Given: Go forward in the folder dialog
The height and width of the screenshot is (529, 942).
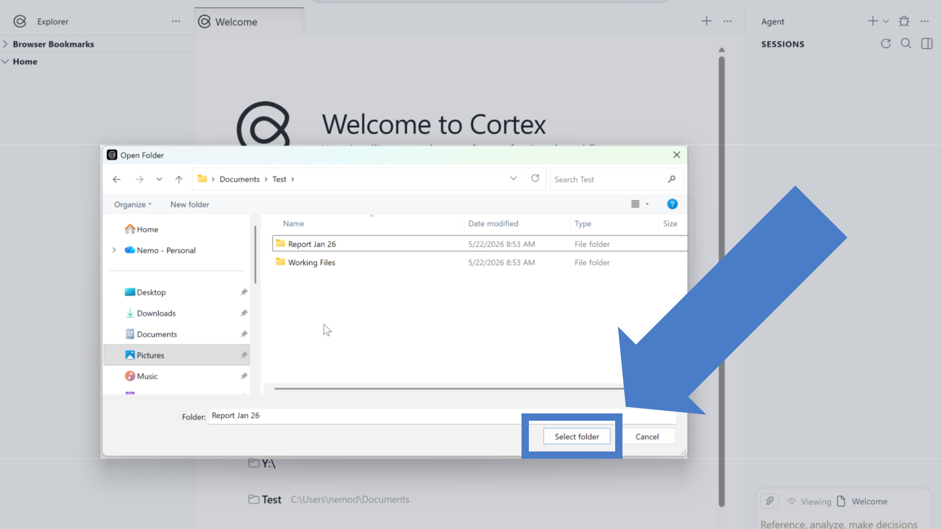Looking at the screenshot, I should click(x=139, y=179).
